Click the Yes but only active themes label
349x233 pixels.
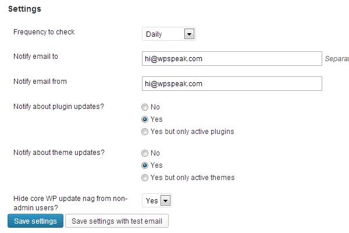193,178
